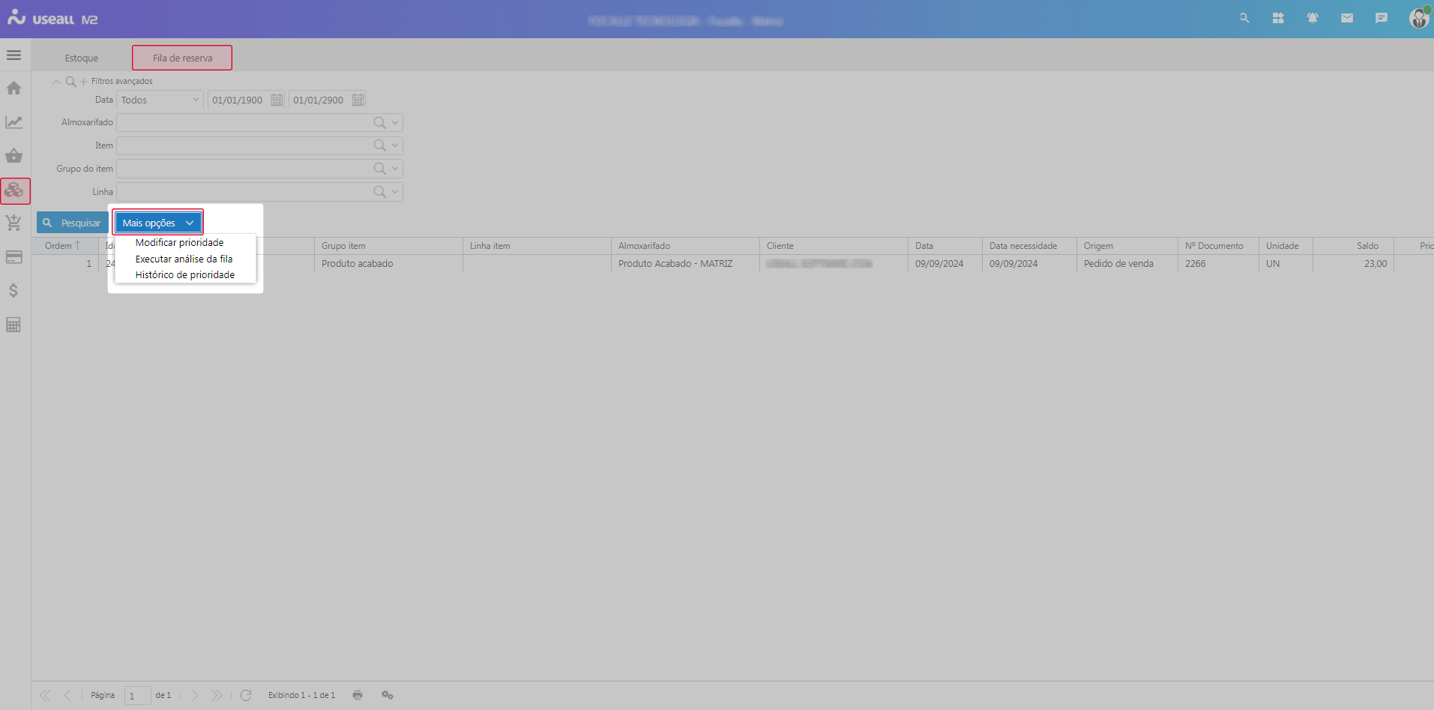The width and height of the screenshot is (1434, 710).
Task: Open the mail envelope icon in header
Action: tap(1347, 18)
